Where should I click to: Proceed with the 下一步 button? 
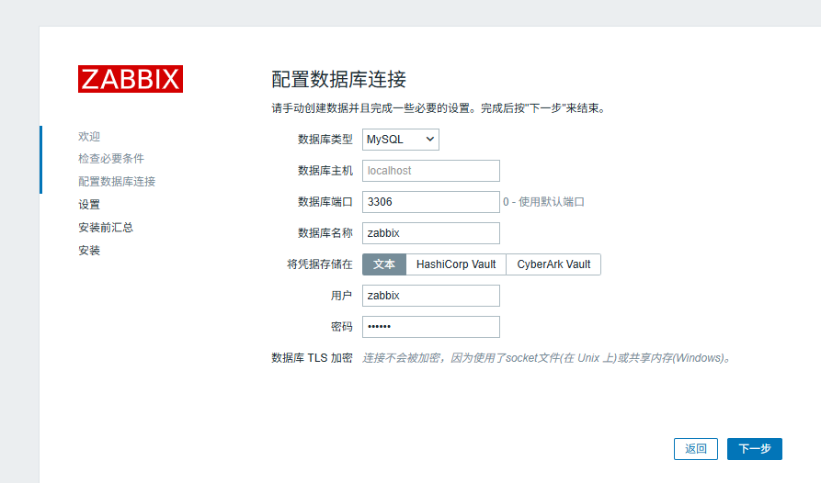coord(755,449)
